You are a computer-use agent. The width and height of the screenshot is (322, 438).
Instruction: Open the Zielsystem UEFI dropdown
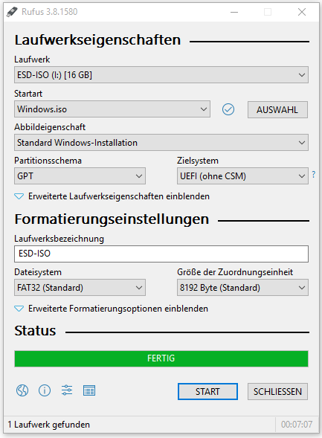tap(242, 176)
